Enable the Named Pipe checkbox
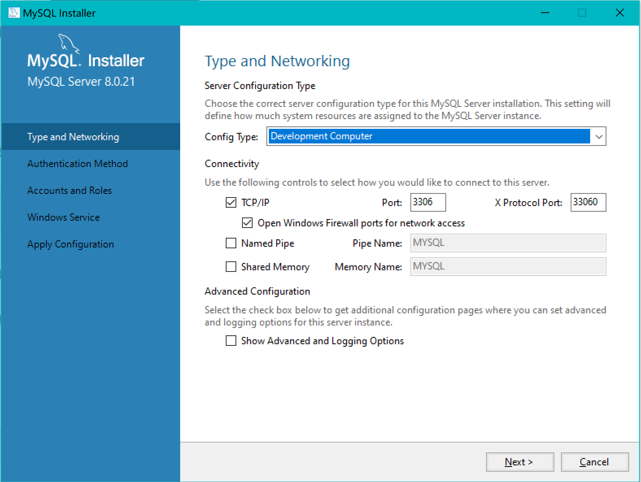 click(231, 243)
